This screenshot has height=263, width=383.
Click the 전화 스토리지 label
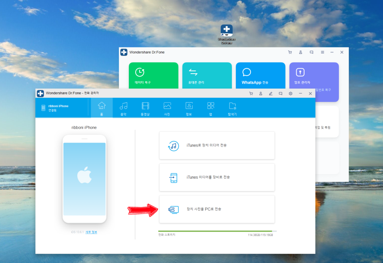click(167, 235)
